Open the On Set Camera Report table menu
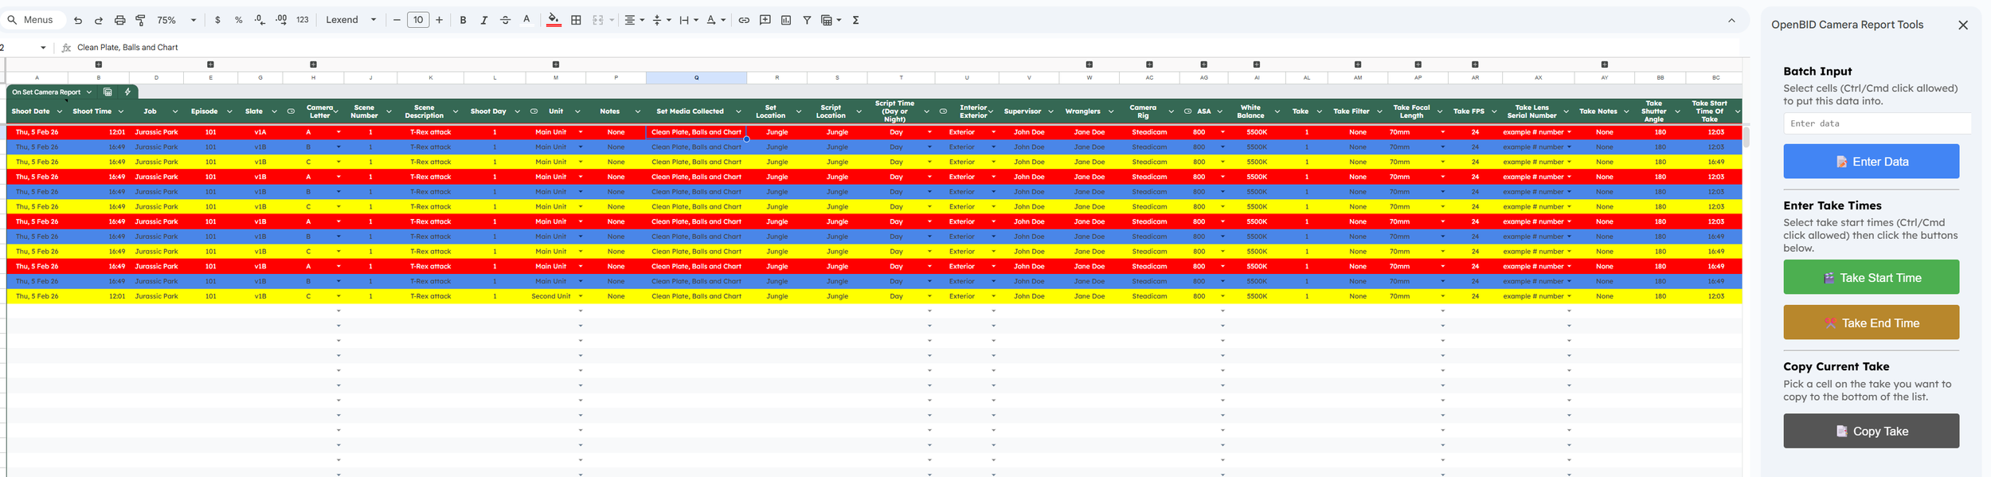 [89, 92]
